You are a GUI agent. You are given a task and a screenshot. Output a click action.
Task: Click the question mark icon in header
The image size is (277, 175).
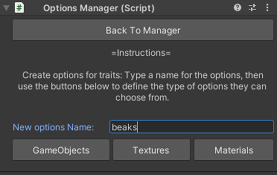tap(237, 8)
